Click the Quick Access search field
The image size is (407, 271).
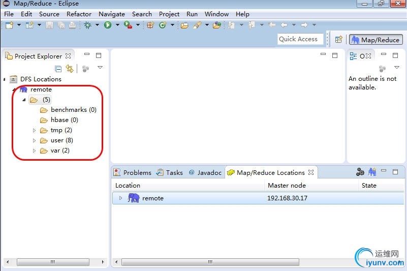[300, 39]
